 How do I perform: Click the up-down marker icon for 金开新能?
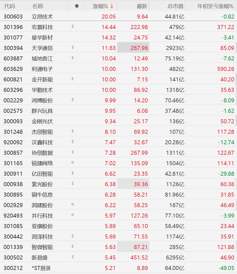tap(73, 79)
